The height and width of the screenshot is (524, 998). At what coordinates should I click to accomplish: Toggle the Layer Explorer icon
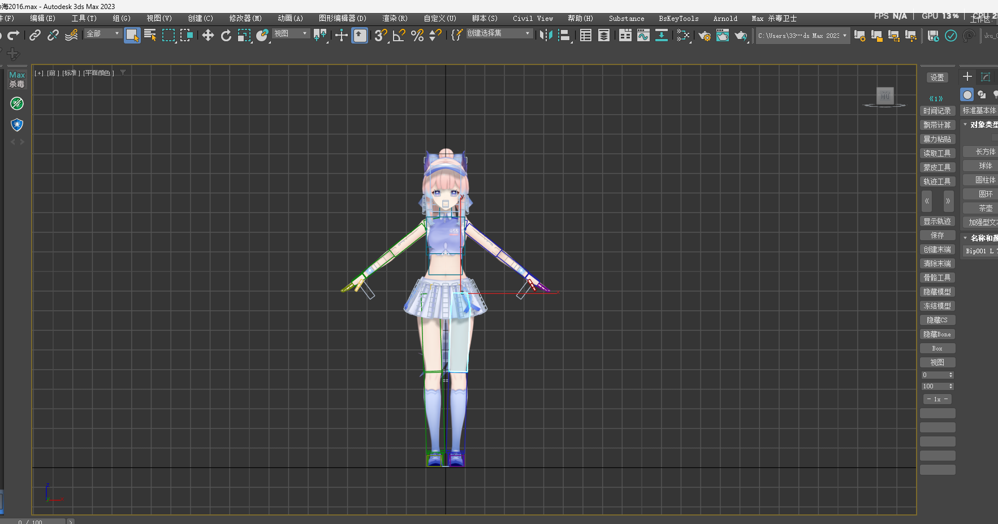604,36
